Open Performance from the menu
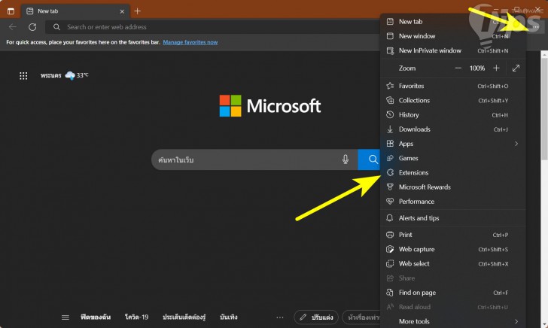 pos(453,202)
